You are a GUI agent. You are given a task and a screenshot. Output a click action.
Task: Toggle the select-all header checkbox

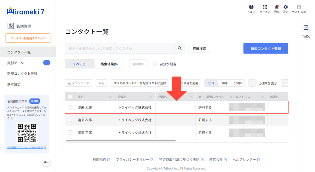(70, 97)
